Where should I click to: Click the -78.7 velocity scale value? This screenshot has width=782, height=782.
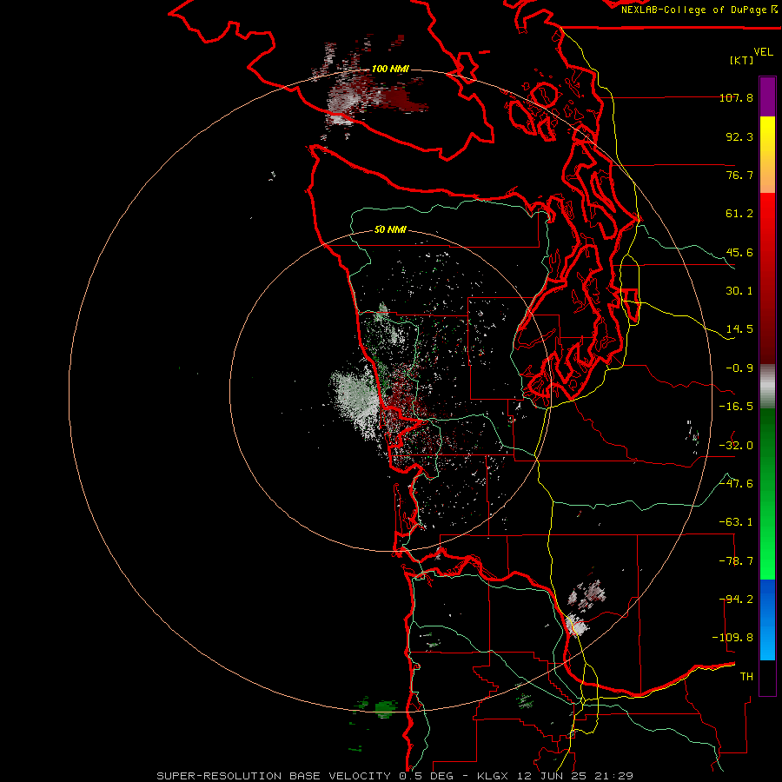tap(736, 561)
